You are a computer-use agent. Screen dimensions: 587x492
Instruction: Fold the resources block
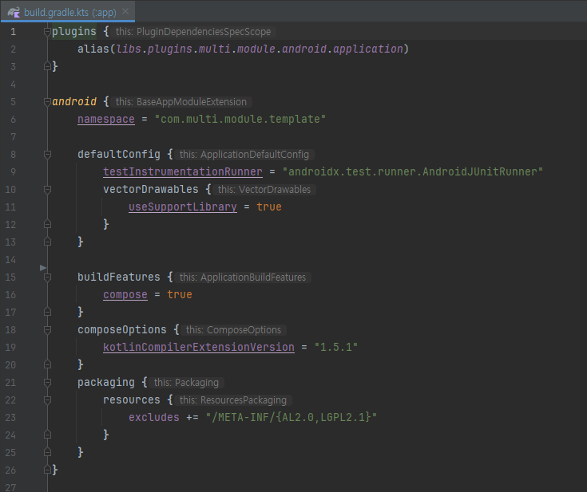coord(47,400)
